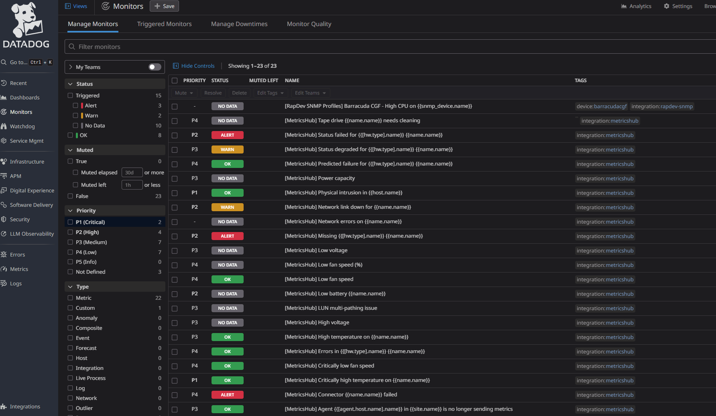The height and width of the screenshot is (416, 716).
Task: Click in the Filter monitors field
Action: pos(390,46)
